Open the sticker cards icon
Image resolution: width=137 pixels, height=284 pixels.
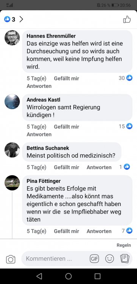click(125, 259)
